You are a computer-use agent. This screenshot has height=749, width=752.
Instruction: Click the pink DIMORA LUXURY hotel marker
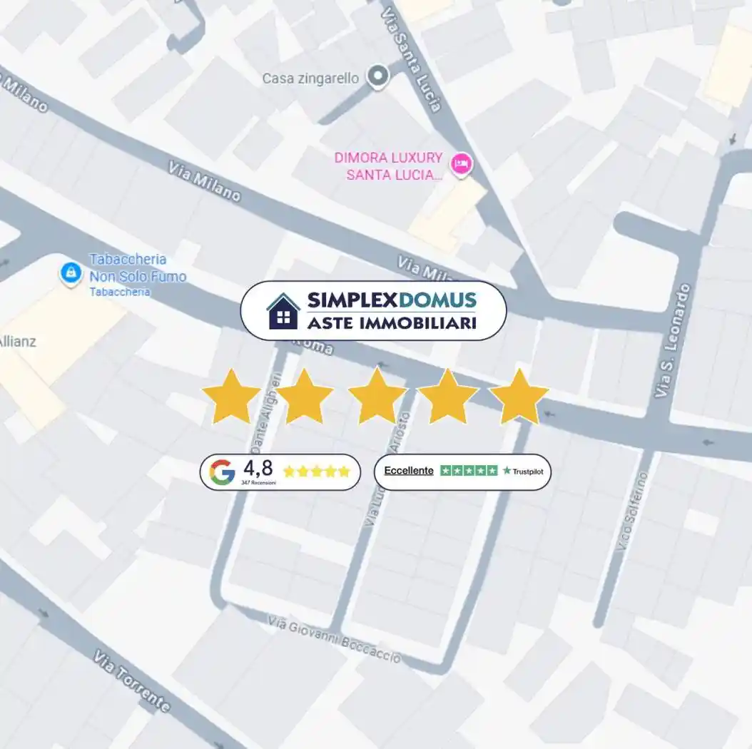click(462, 165)
